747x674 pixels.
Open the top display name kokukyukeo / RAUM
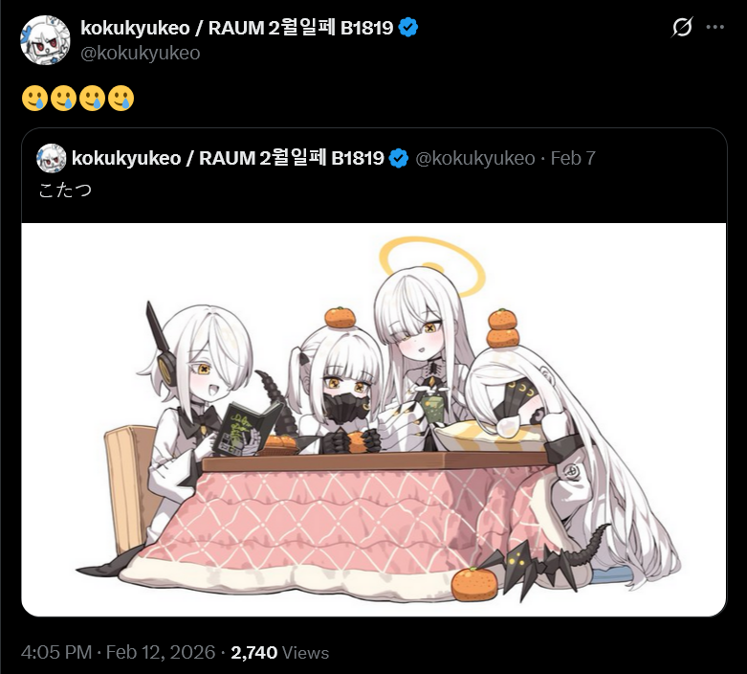237,28
